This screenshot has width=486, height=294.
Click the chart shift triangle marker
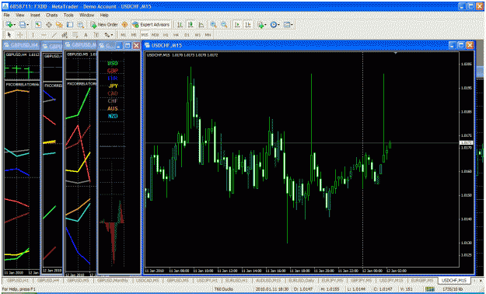pos(395,54)
